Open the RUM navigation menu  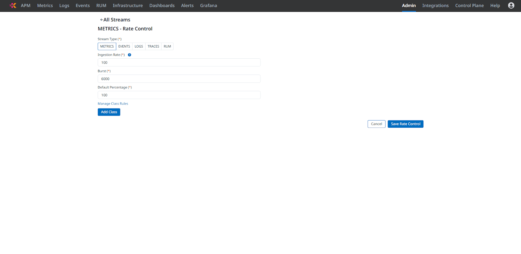click(x=101, y=6)
